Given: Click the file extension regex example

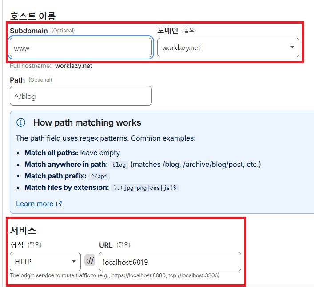Looking at the screenshot, I should pos(145,188).
